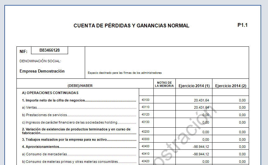Select the title Cuenta de Pérdidas y Ganancias Normal
Image resolution: width=268 pixels, height=165 pixels.
point(131,26)
